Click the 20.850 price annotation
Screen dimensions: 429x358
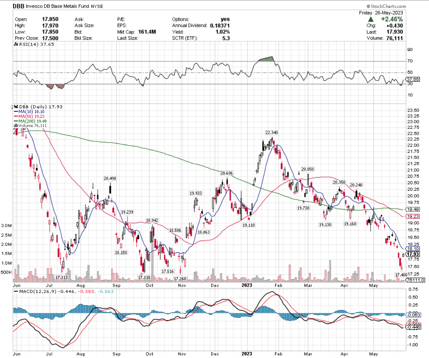(x=308, y=169)
